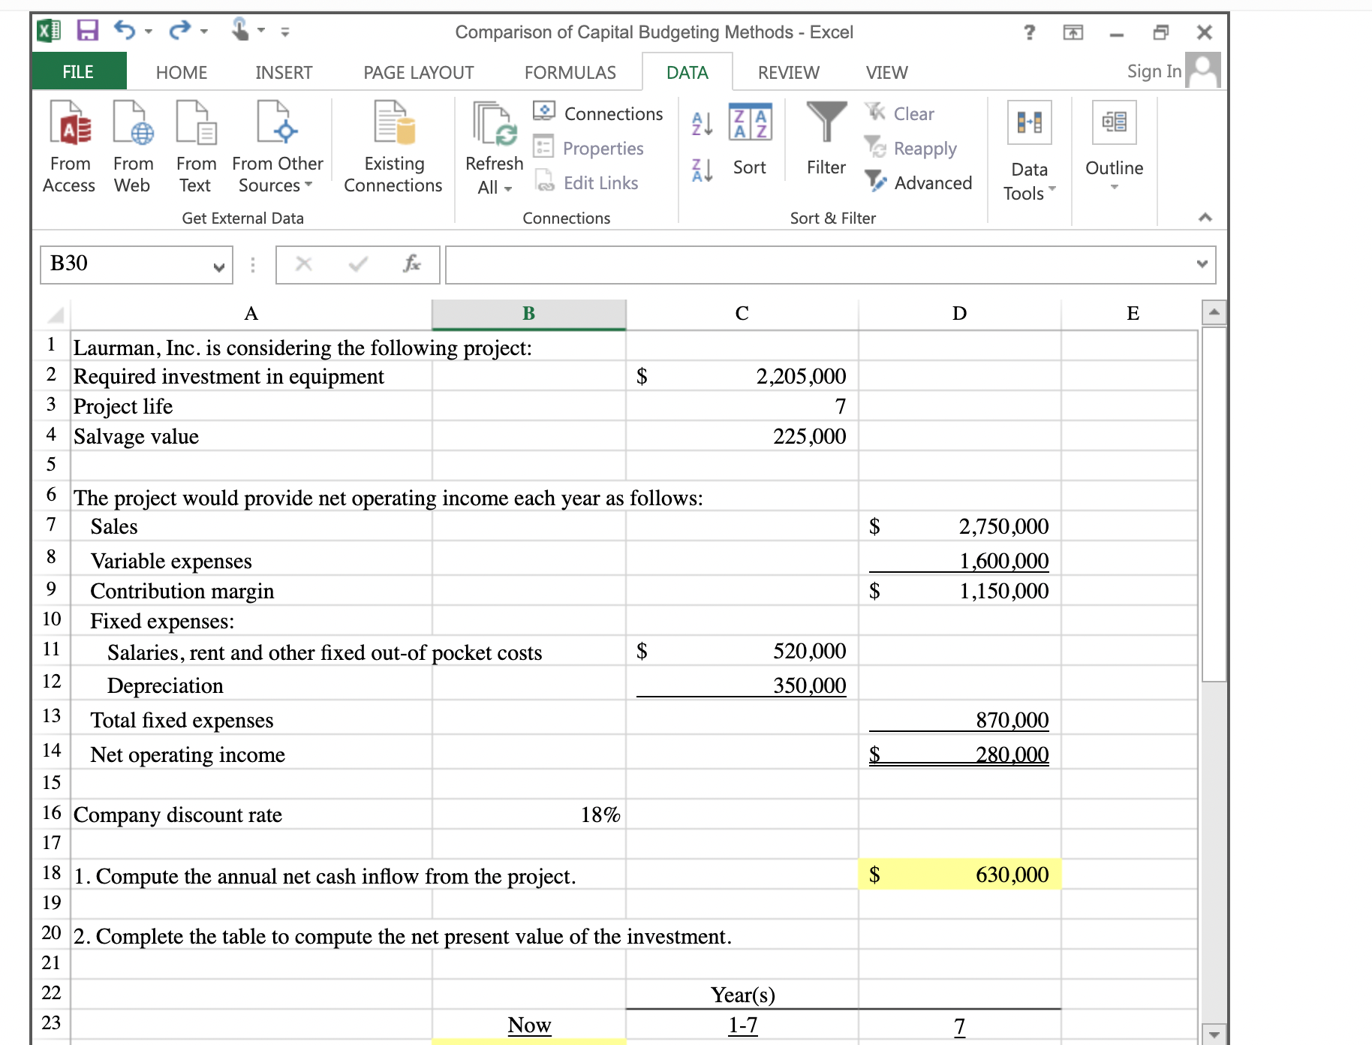Click the Excel application icon

[50, 31]
